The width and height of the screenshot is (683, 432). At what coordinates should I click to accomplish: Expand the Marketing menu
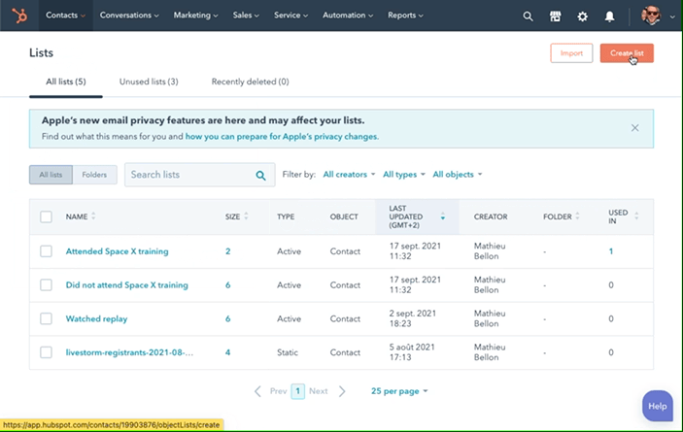[x=195, y=16]
